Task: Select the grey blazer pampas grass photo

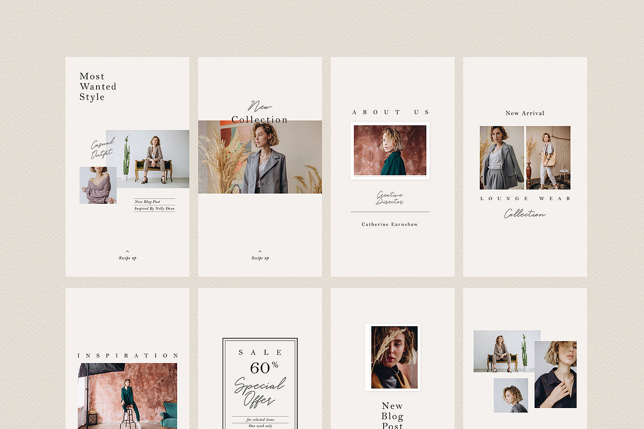Action: pyautogui.click(x=260, y=157)
